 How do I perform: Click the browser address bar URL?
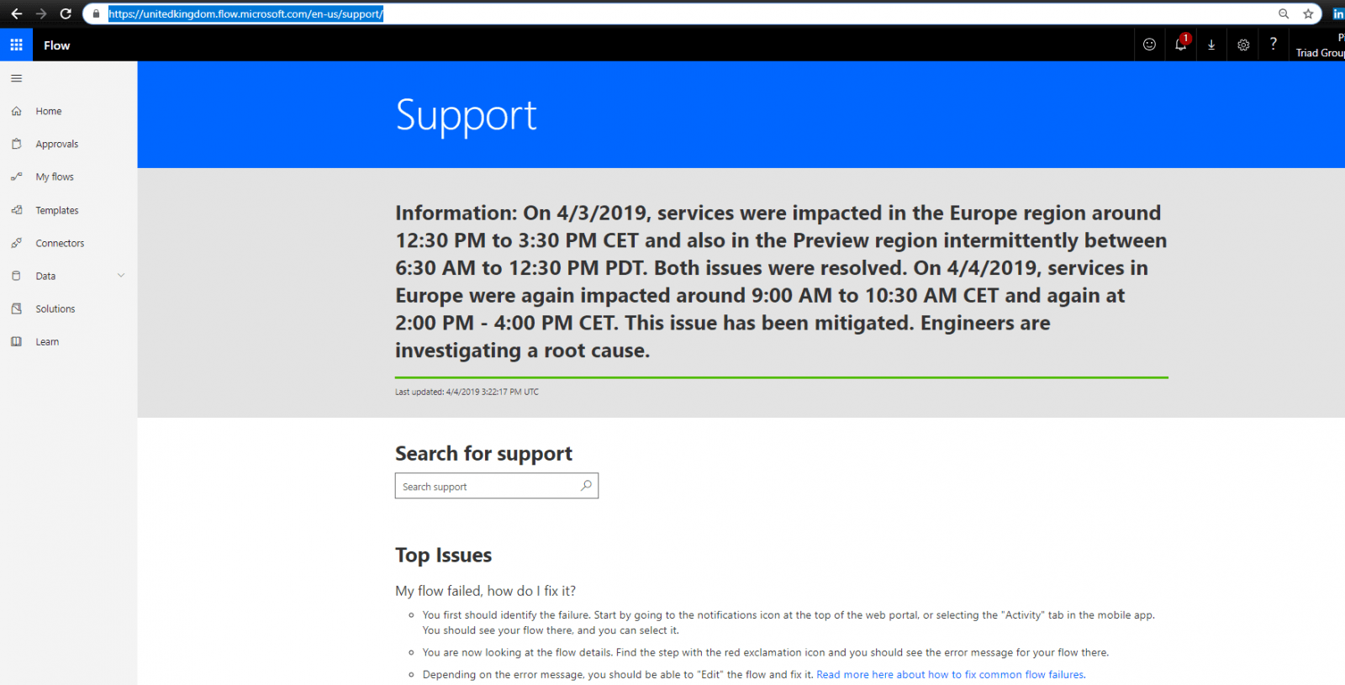(x=245, y=13)
